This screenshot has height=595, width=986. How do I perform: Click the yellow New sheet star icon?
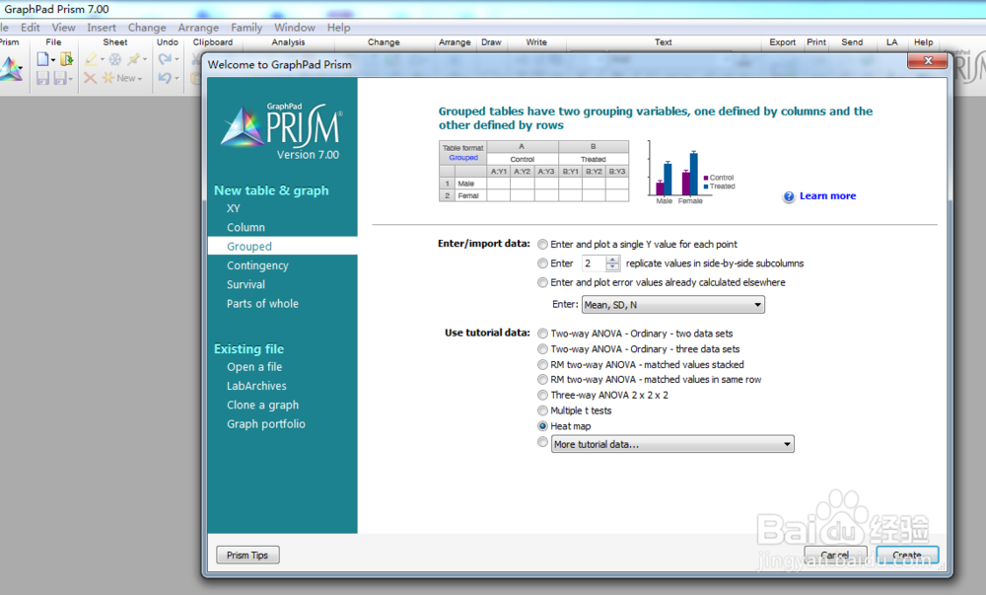(x=108, y=78)
